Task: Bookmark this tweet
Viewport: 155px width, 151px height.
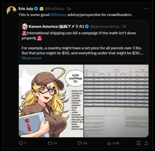Action: (x=138, y=143)
